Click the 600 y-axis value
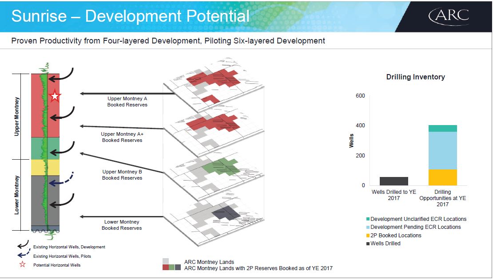 coord(360,96)
